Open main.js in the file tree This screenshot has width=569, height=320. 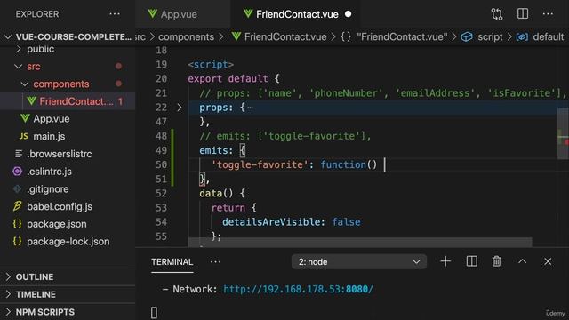tap(68, 136)
